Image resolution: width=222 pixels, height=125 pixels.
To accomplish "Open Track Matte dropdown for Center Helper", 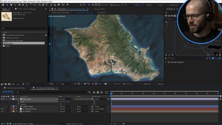I will pos(83,107).
